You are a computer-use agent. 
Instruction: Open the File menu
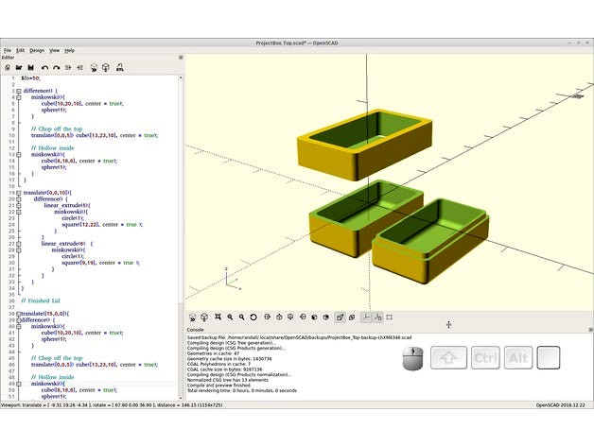tap(8, 50)
